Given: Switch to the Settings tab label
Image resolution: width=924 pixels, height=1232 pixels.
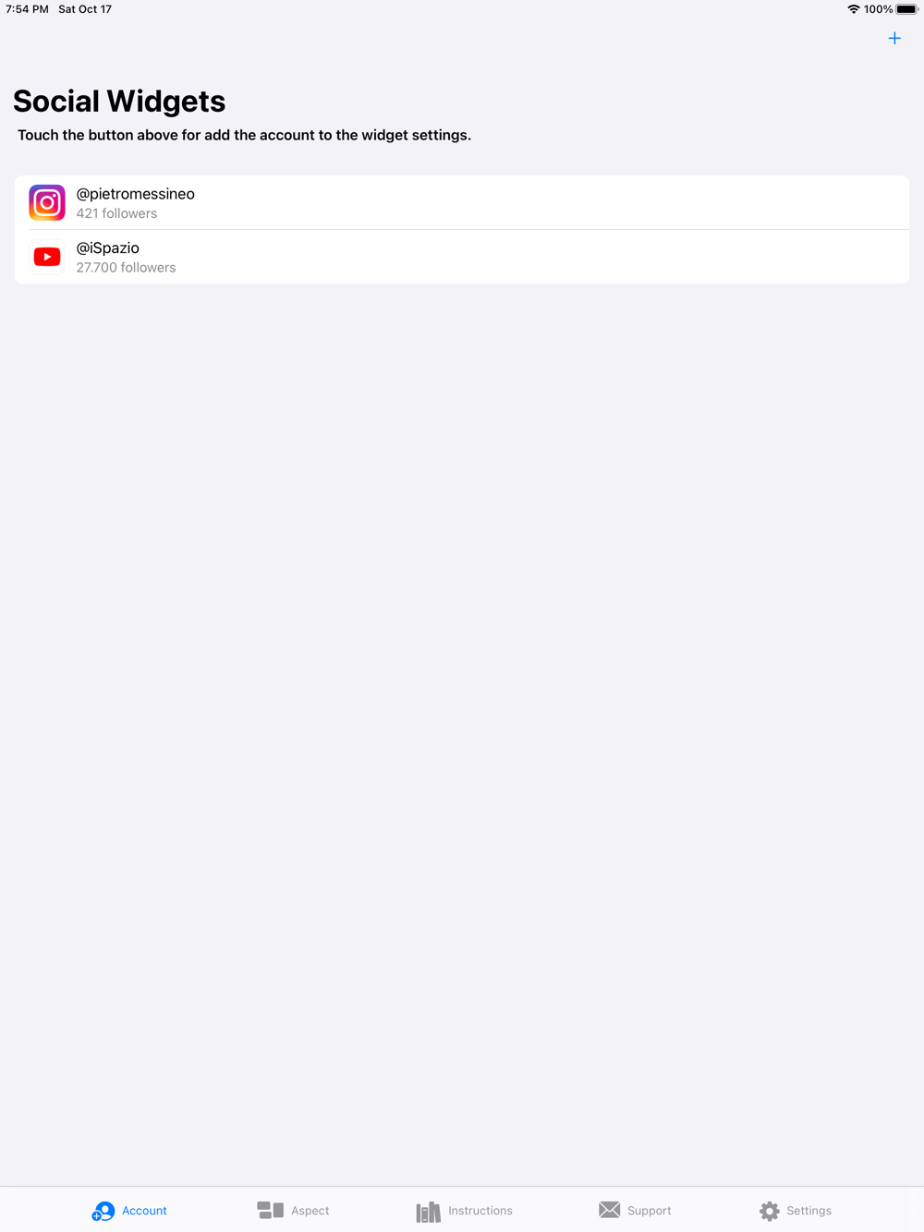Looking at the screenshot, I should coord(809,1211).
